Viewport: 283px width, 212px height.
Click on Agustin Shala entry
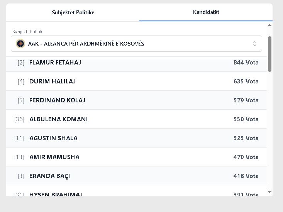53,138
